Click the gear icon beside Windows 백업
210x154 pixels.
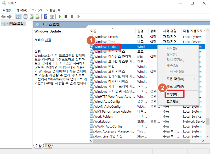pyautogui.click(x=92, y=67)
